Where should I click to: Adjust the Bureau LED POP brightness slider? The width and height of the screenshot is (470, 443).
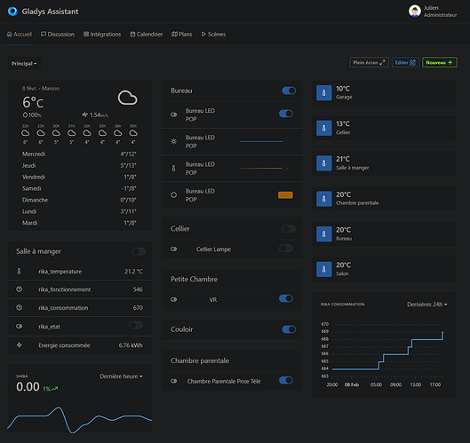tap(264, 142)
